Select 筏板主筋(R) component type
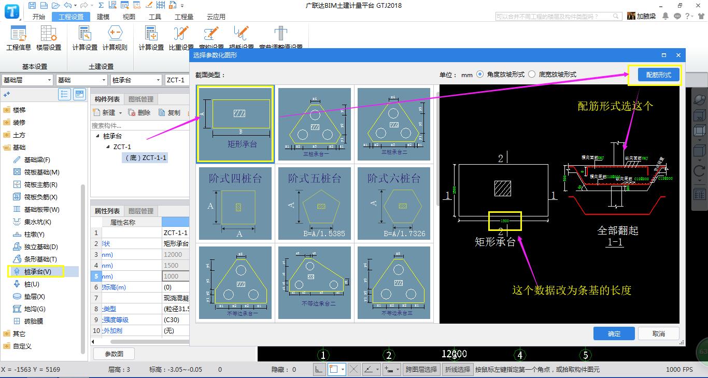The image size is (708, 378). tap(41, 185)
